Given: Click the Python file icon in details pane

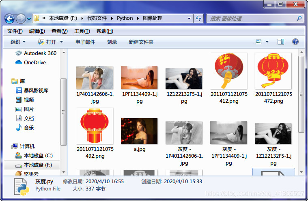Looking at the screenshot, I should [21, 187].
